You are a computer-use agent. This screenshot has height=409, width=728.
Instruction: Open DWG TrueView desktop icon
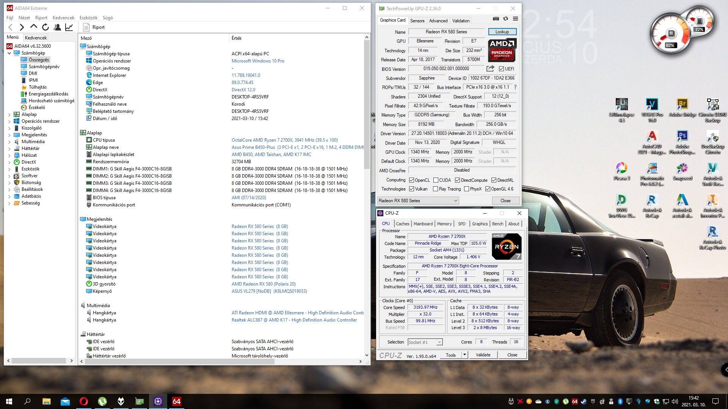coord(621,206)
